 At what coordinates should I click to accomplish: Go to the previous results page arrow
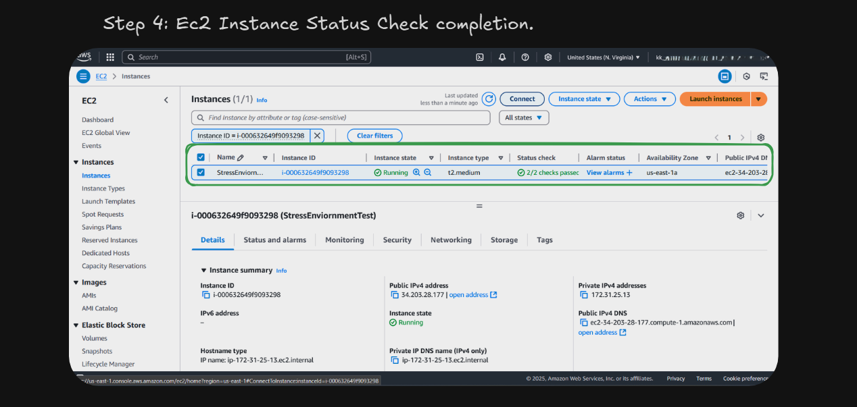(x=716, y=137)
